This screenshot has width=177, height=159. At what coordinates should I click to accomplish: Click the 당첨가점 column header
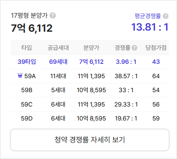[156, 48]
